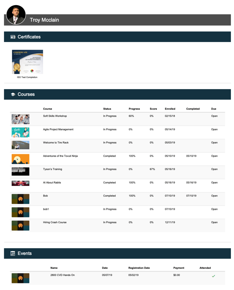Click the Events calendar icon
234x290 pixels.
pos(13,253)
